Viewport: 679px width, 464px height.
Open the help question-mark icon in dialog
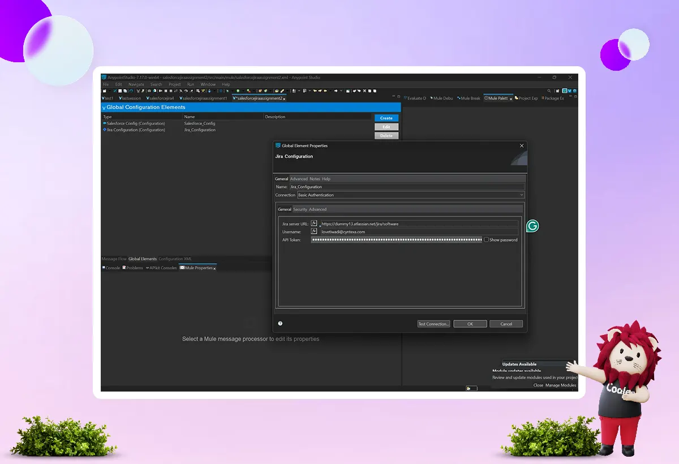[280, 324]
